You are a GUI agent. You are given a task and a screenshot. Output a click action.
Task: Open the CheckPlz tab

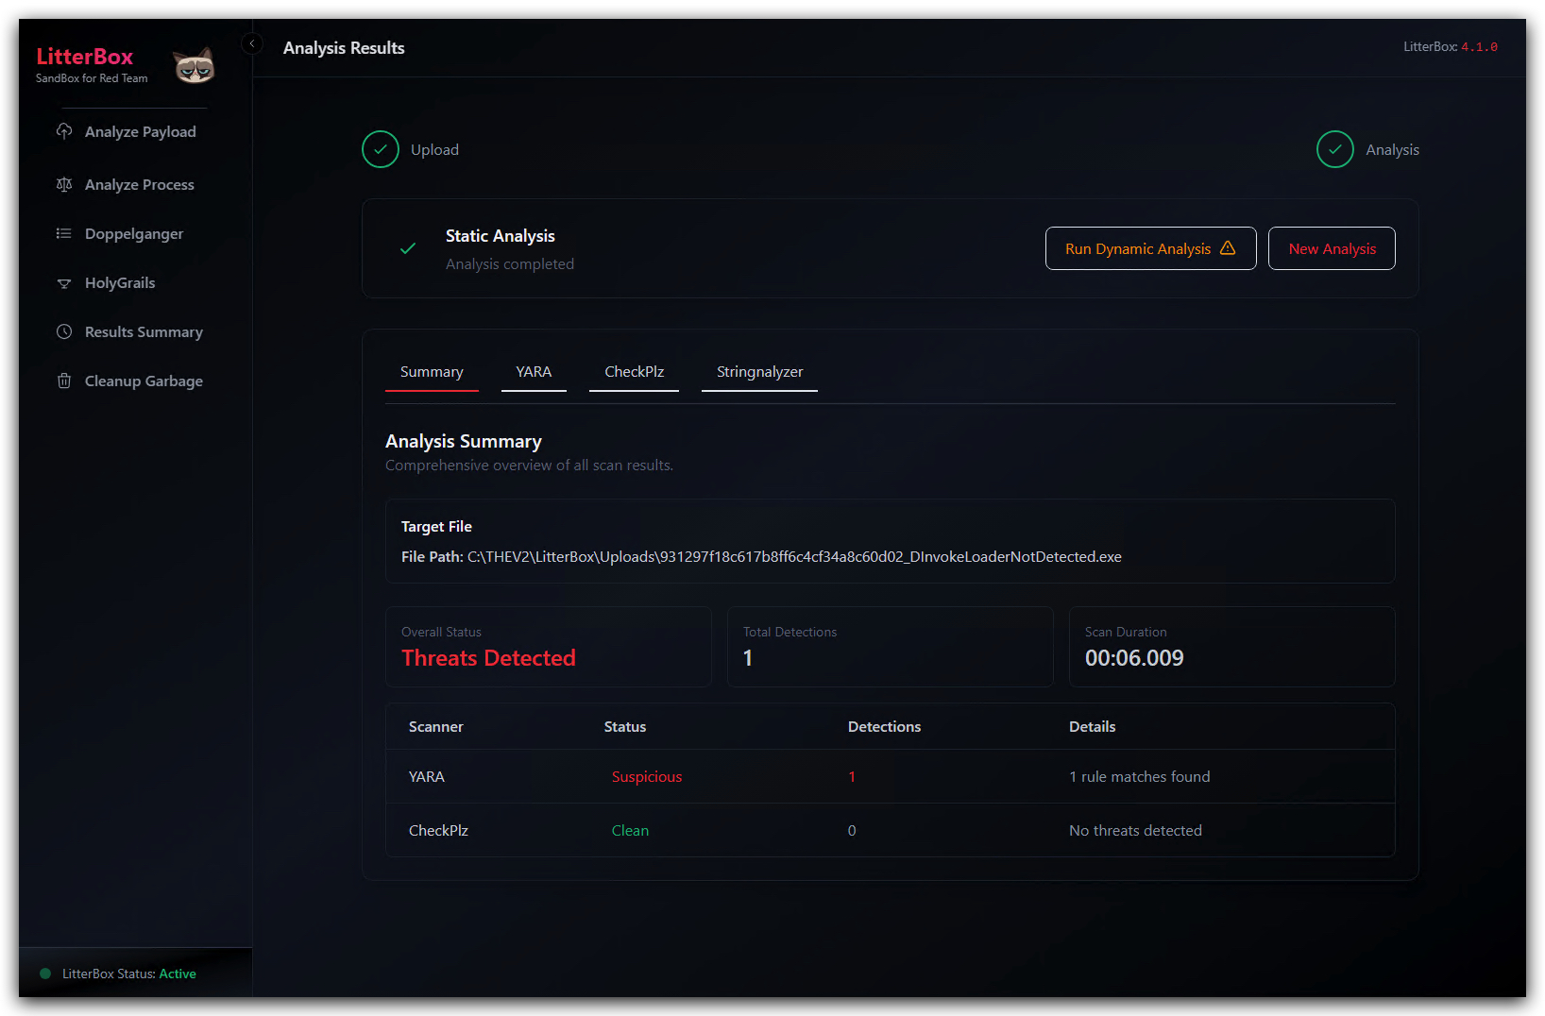[634, 372]
